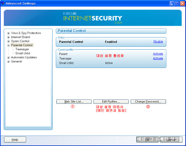
Task: Select Spam Control in the tree
Action: (x=20, y=41)
